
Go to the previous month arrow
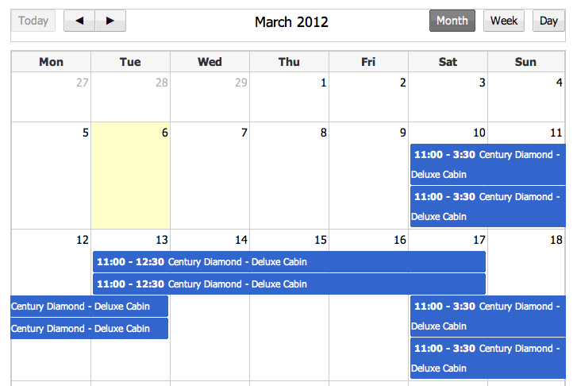click(x=79, y=21)
